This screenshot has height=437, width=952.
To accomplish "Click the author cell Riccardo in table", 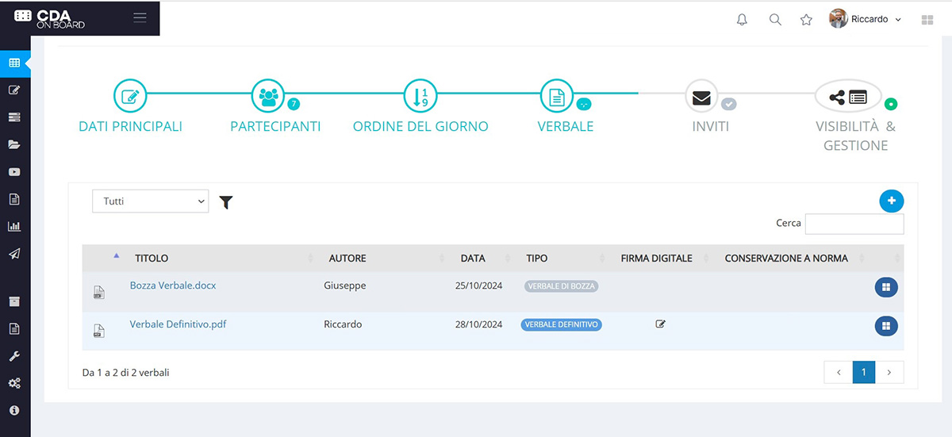I will click(344, 324).
